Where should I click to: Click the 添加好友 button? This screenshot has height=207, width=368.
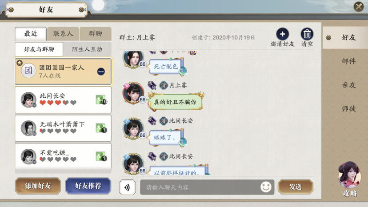pos(38,186)
